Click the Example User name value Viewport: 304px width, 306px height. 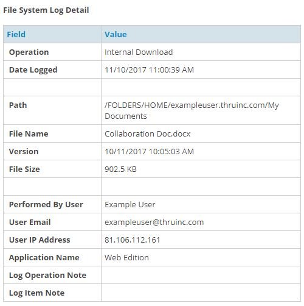pos(130,205)
